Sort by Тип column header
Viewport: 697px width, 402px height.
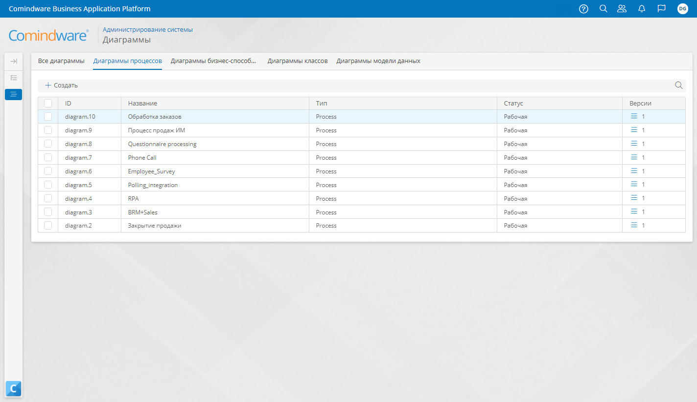pyautogui.click(x=403, y=104)
